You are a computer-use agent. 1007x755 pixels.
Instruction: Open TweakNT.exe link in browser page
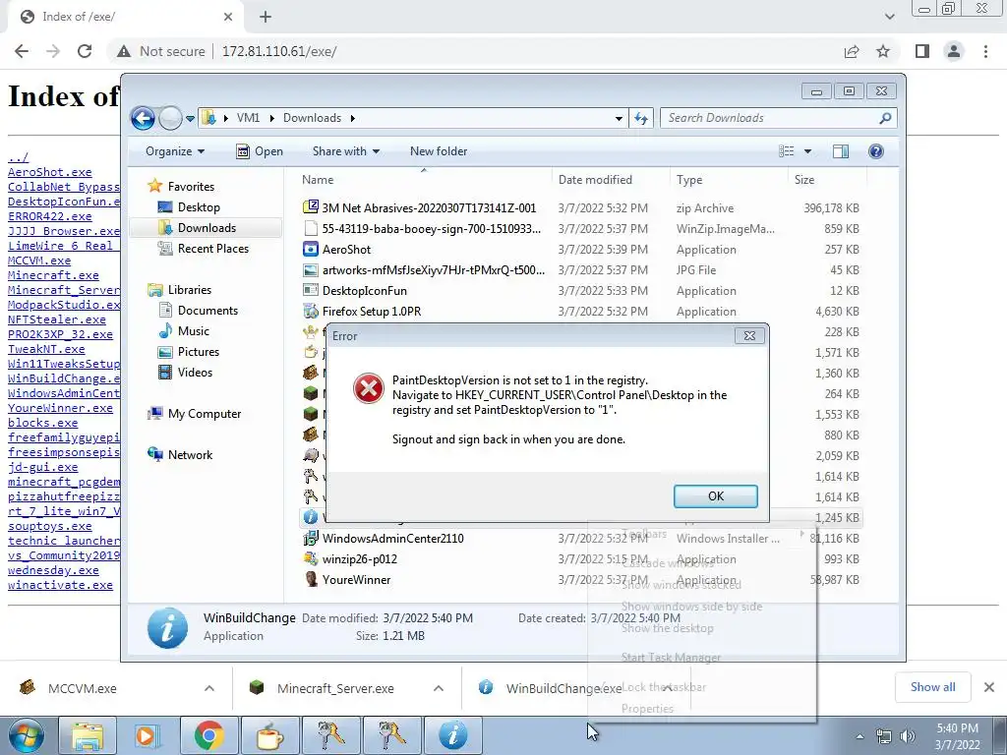pos(46,349)
